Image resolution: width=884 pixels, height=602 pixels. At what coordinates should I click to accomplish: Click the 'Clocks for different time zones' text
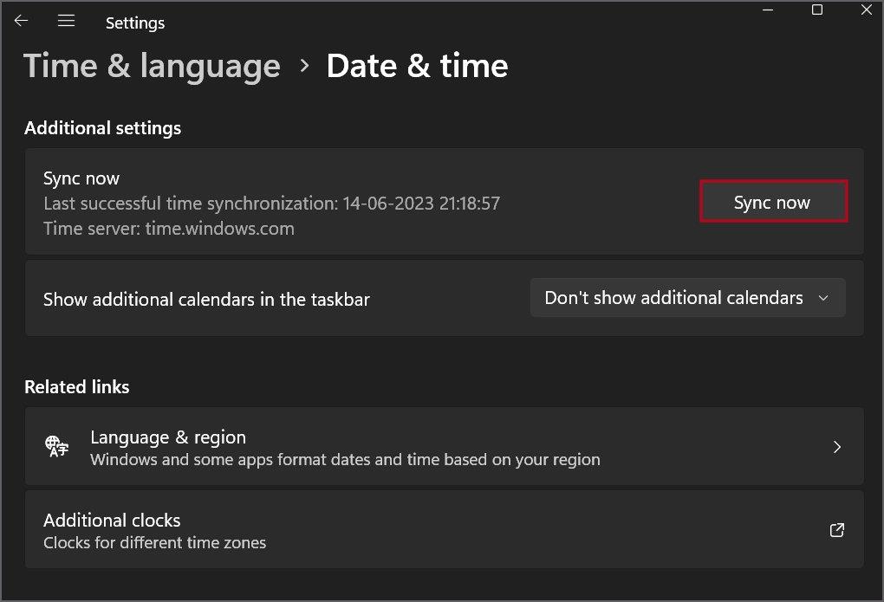coord(154,543)
